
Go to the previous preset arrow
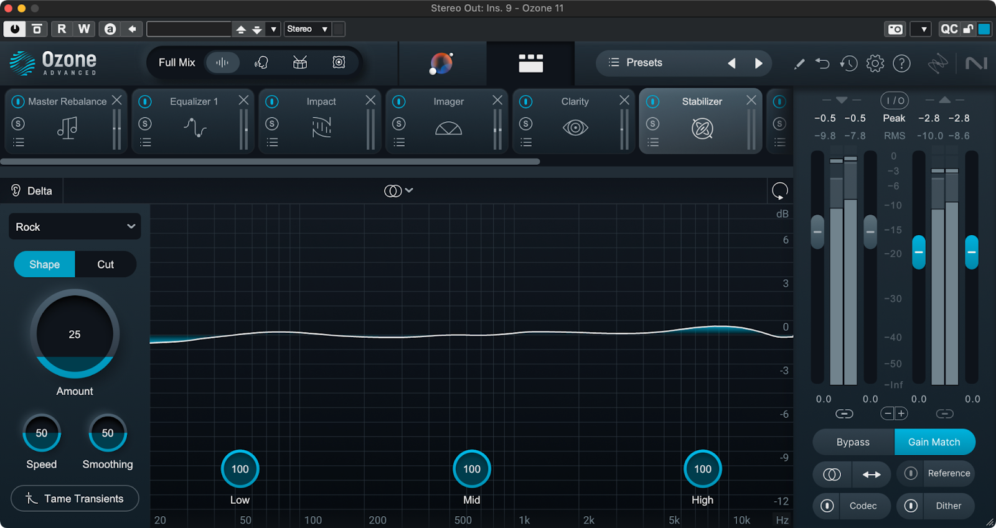point(732,63)
